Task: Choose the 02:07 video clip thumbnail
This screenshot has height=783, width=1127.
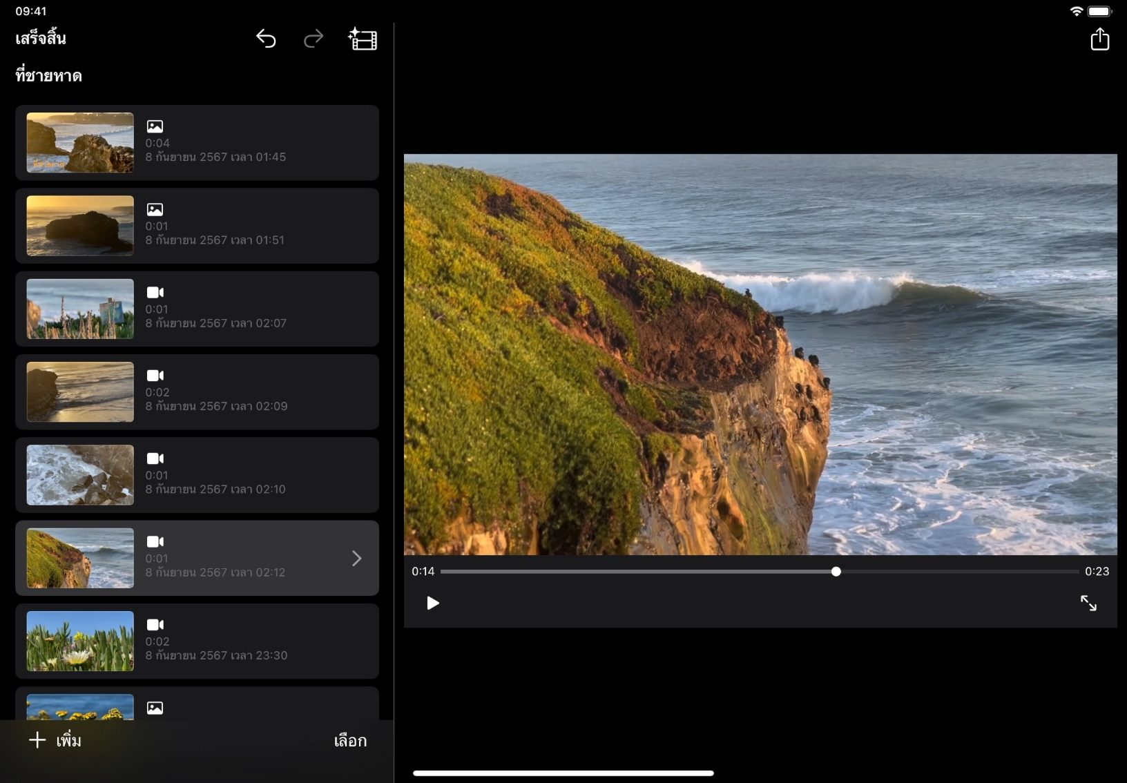Action: pos(80,309)
